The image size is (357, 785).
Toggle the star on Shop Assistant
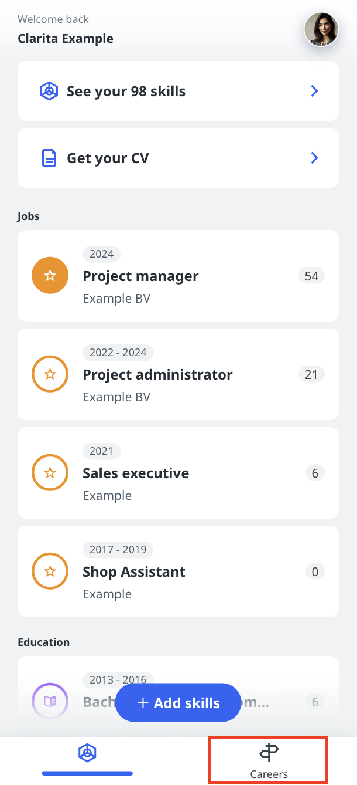click(50, 571)
